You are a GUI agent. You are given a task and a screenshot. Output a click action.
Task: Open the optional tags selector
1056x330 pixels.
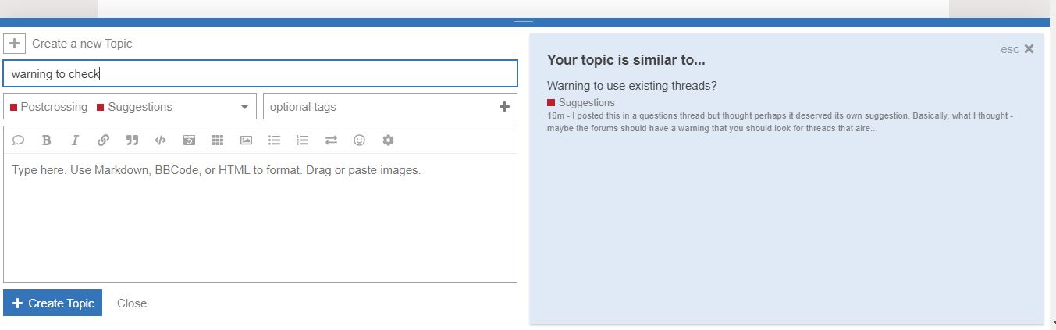[390, 106]
